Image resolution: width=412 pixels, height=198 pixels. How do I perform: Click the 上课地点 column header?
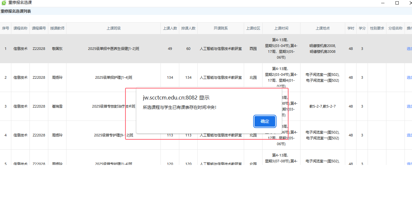323,28
